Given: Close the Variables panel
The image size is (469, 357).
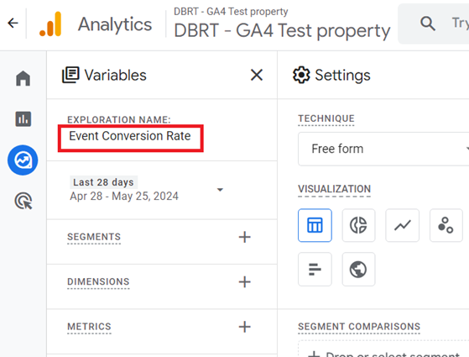Looking at the screenshot, I should (257, 75).
